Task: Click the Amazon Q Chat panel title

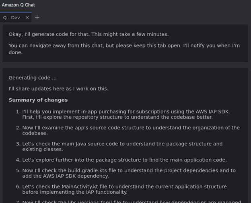Action: coord(18,5)
